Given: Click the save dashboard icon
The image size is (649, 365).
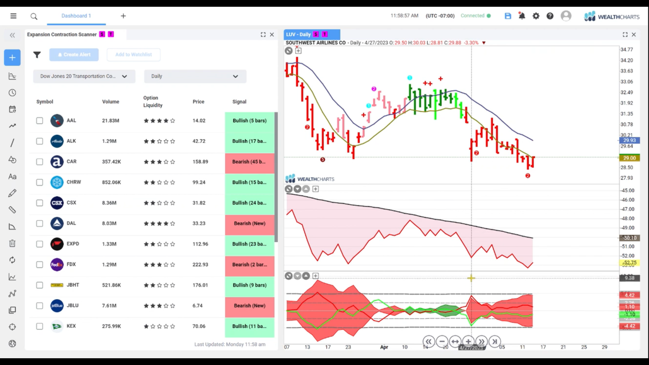Looking at the screenshot, I should click(x=508, y=16).
